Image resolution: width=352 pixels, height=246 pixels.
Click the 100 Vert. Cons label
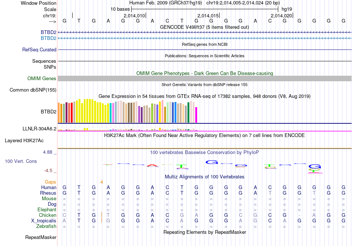pos(21,161)
